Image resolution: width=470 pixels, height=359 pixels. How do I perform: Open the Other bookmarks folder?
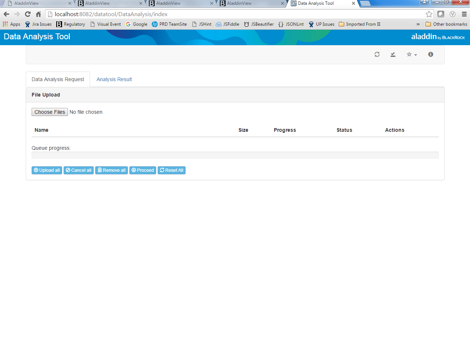click(446, 24)
